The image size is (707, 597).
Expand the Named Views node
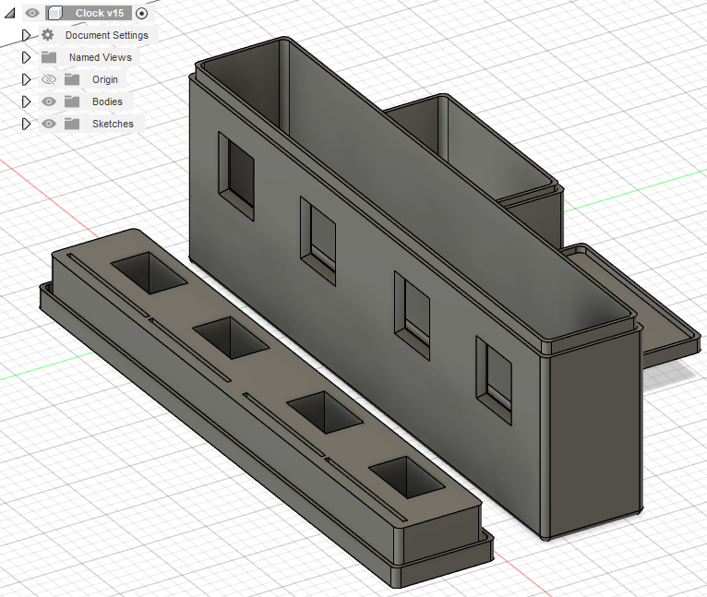[26, 57]
